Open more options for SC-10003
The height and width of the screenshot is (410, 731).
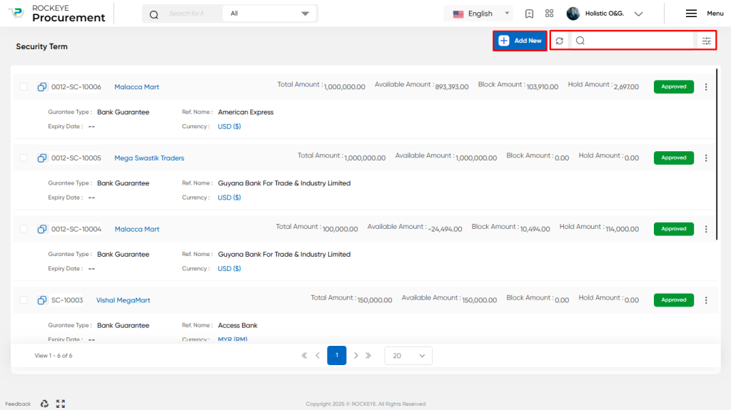point(706,300)
